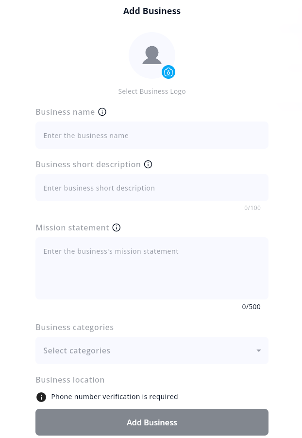
Task: Click the phone verification warning info icon
Action: [x=41, y=397]
